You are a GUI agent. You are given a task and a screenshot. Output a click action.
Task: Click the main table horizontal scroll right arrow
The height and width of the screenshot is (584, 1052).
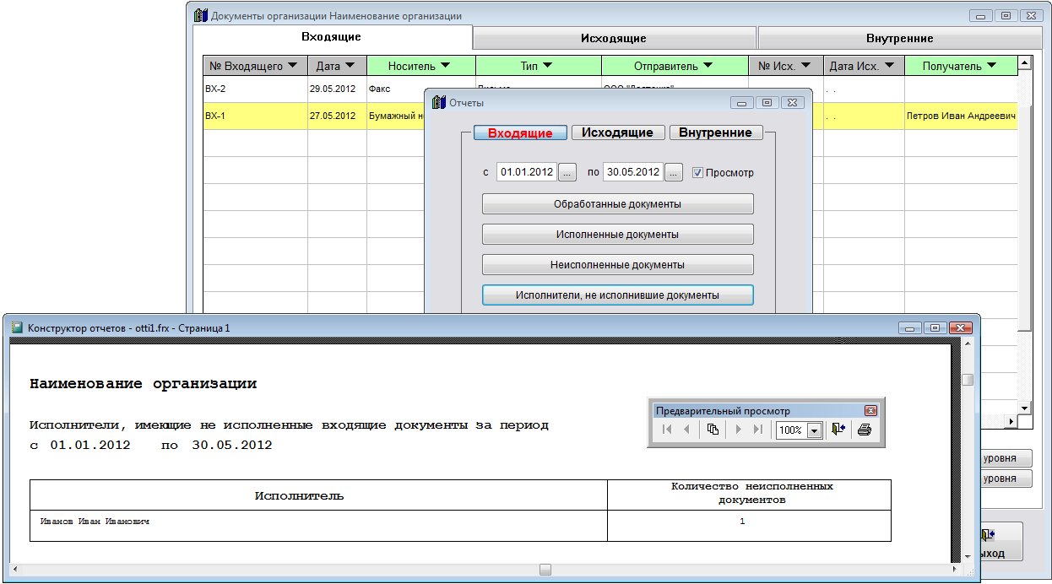pyautogui.click(x=1011, y=420)
